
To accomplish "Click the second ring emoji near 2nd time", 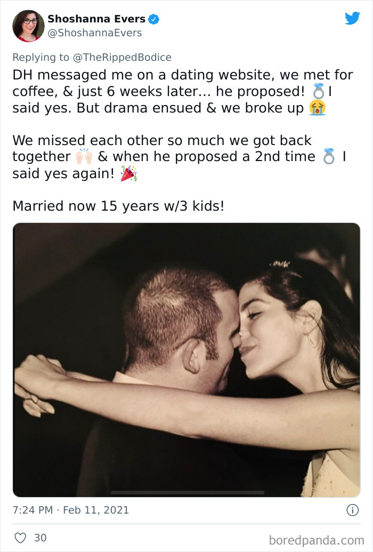I will click(329, 156).
